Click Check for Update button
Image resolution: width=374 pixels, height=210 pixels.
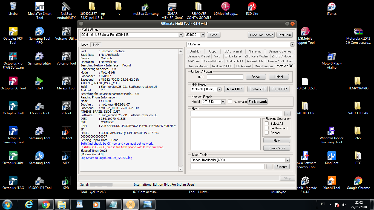(261, 35)
